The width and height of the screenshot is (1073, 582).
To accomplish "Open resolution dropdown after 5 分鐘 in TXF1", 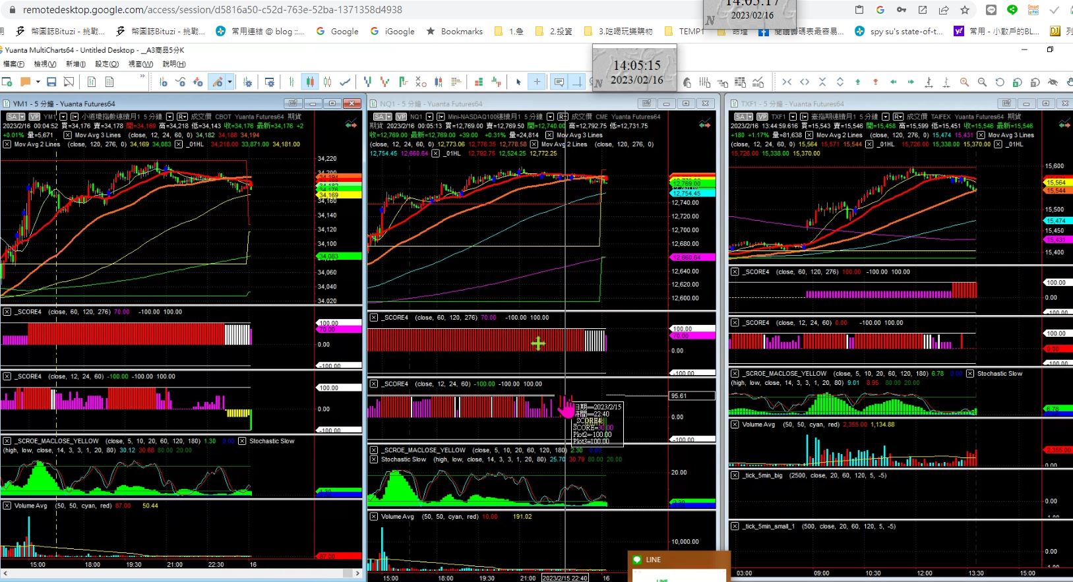I will 885,117.
